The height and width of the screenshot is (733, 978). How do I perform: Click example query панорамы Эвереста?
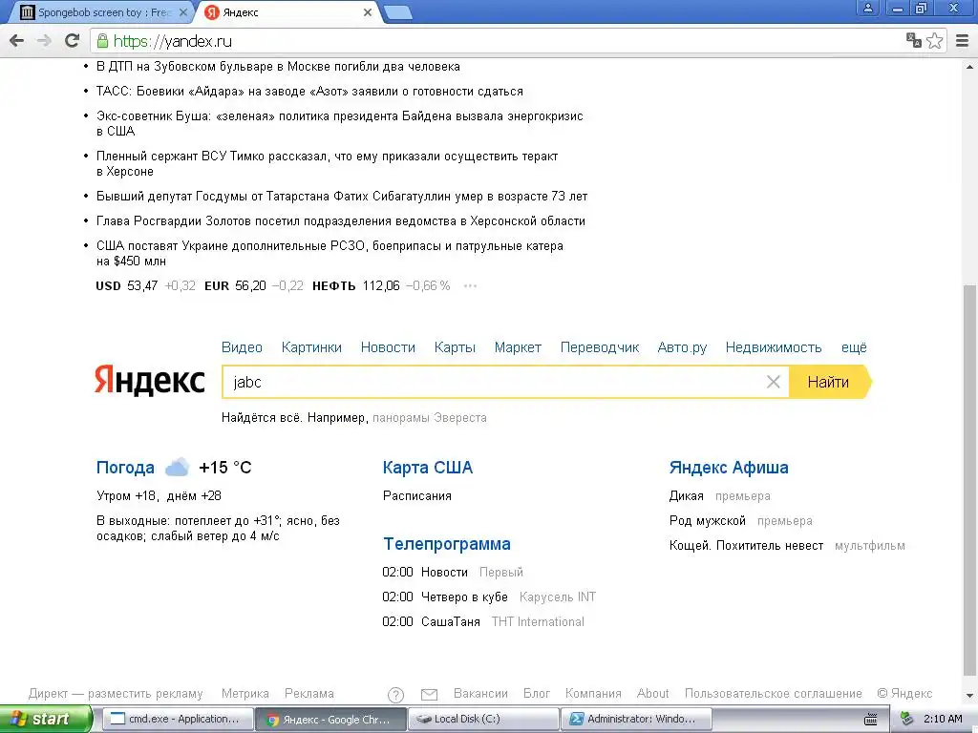(x=429, y=418)
